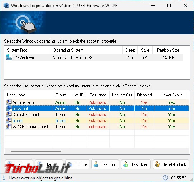
Task: Click the Disabled column header
Action: click(144, 95)
